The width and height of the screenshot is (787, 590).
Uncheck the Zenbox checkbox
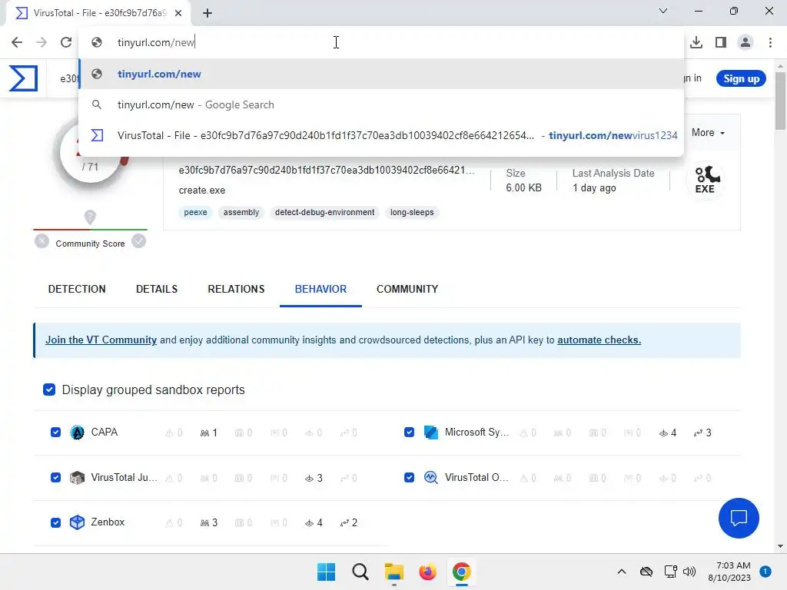(x=55, y=522)
